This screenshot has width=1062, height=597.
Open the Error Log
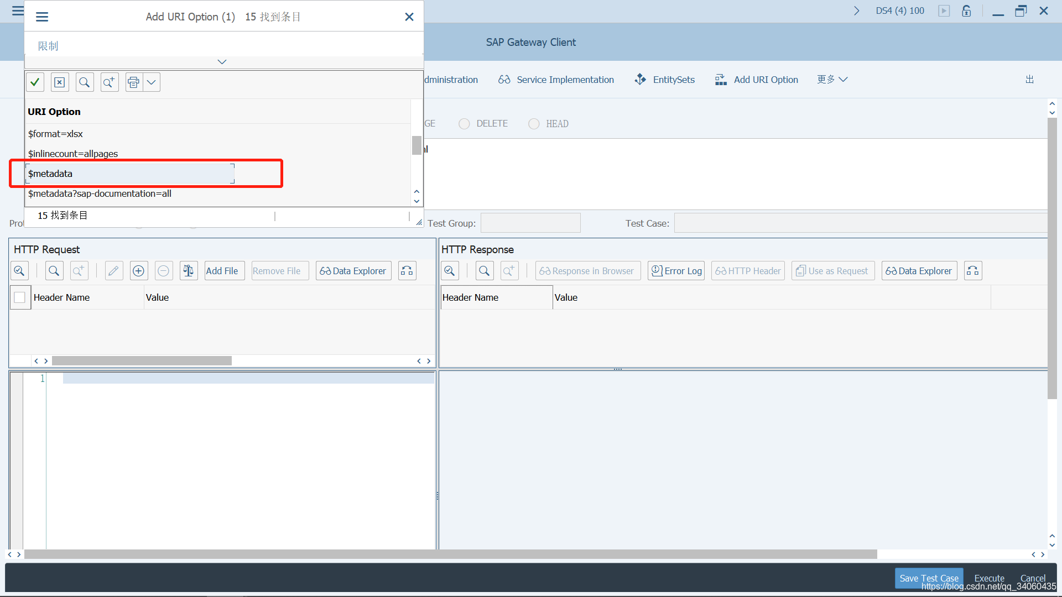click(x=676, y=271)
